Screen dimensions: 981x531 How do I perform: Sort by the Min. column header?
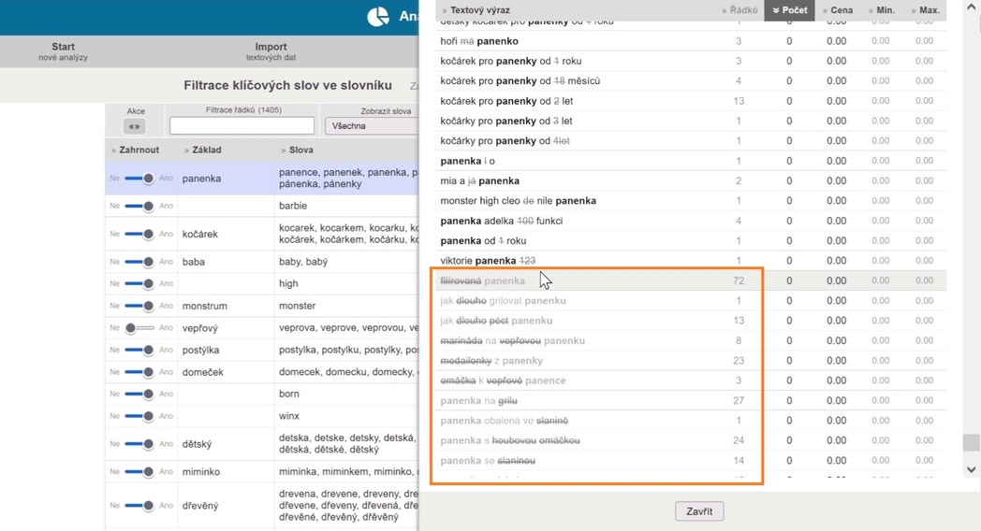click(882, 10)
